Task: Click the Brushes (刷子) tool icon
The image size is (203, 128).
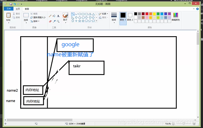Action: [x=65, y=15]
